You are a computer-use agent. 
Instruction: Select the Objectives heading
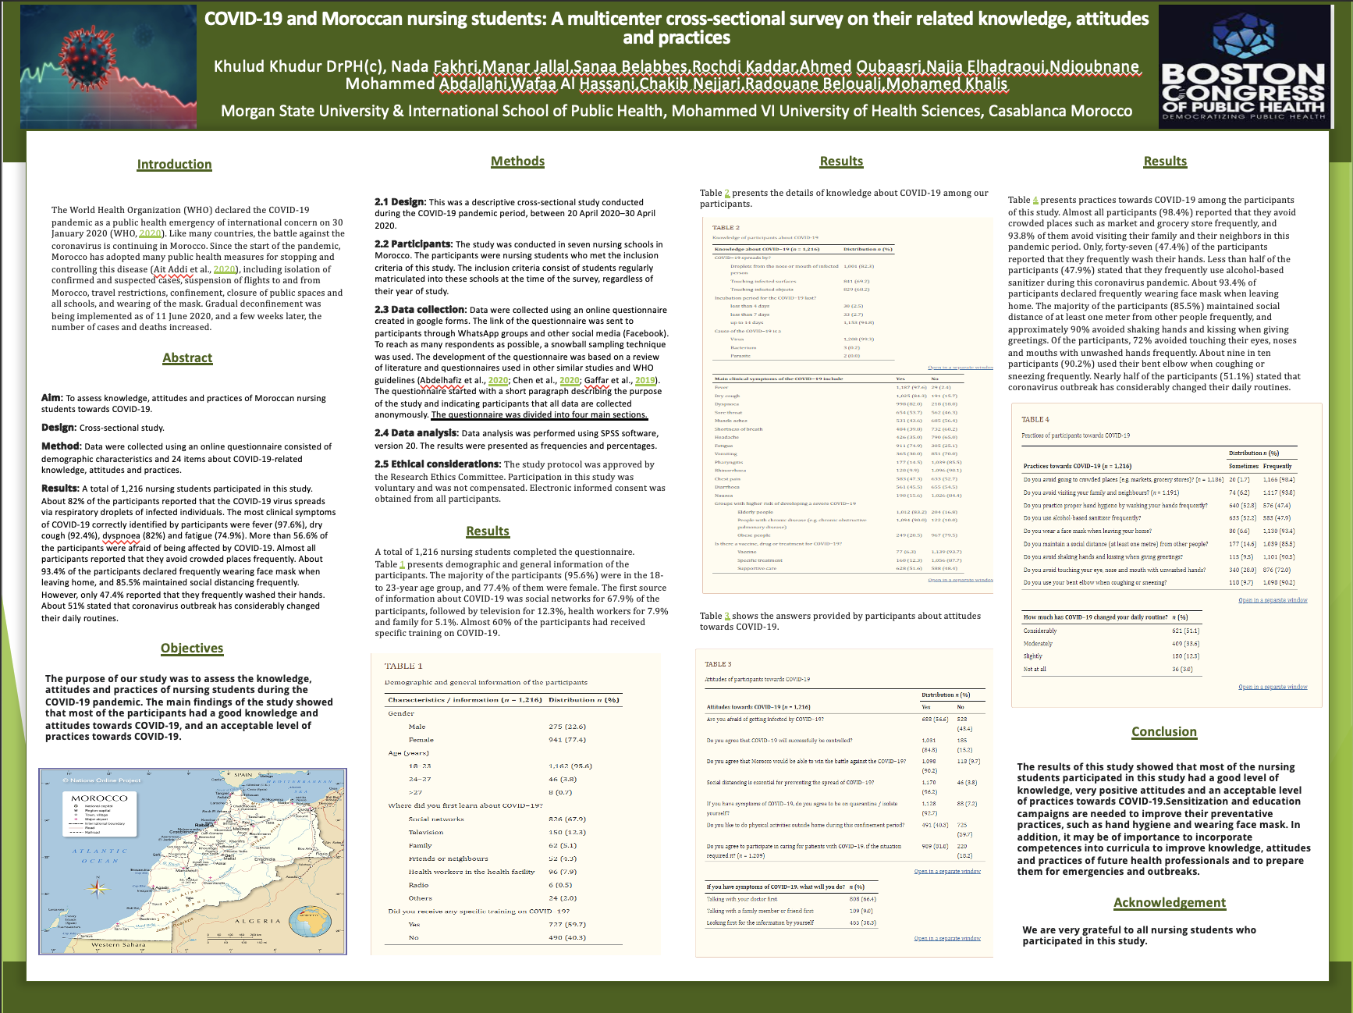point(192,648)
